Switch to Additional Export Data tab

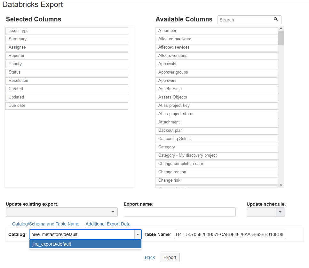tap(108, 224)
